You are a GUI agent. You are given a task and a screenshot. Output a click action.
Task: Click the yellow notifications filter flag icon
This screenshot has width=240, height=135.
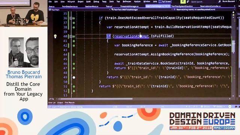[x=183, y=1]
